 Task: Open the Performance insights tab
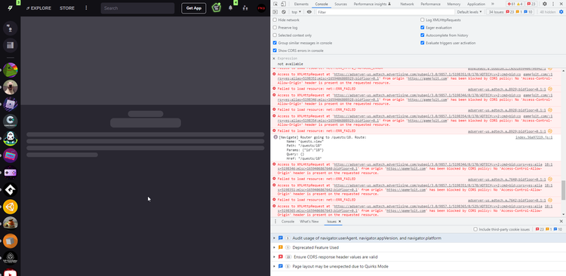coord(372,4)
